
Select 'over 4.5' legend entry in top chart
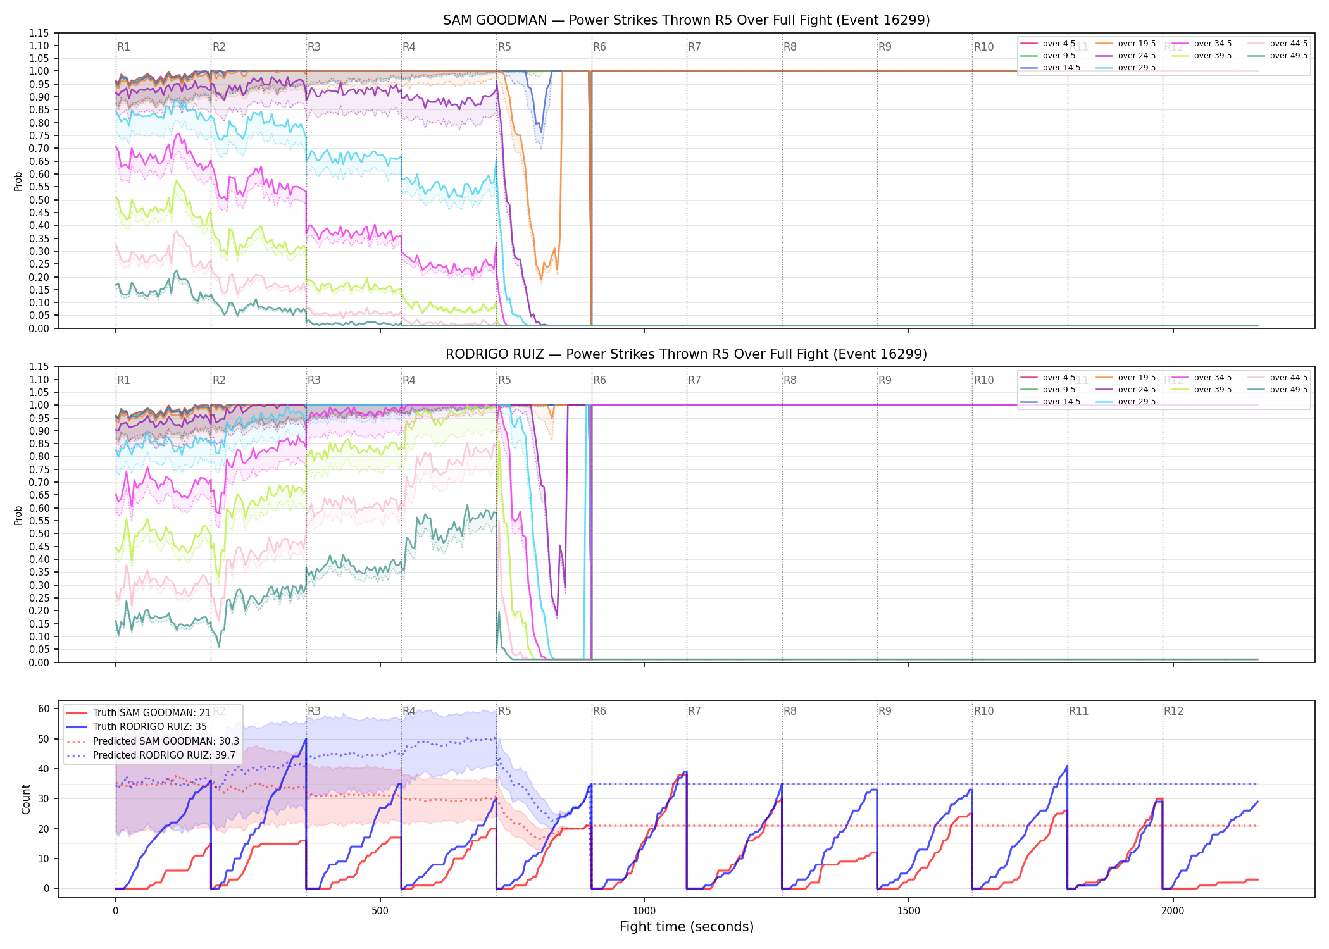click(x=1048, y=44)
